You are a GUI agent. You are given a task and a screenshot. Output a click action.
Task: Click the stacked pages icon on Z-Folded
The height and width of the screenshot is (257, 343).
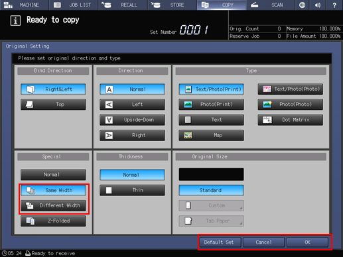(31, 221)
